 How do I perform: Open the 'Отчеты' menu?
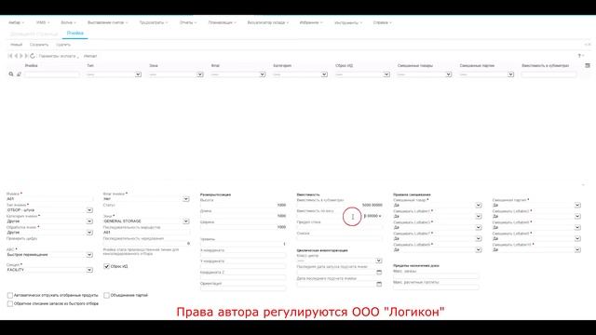pos(188,22)
